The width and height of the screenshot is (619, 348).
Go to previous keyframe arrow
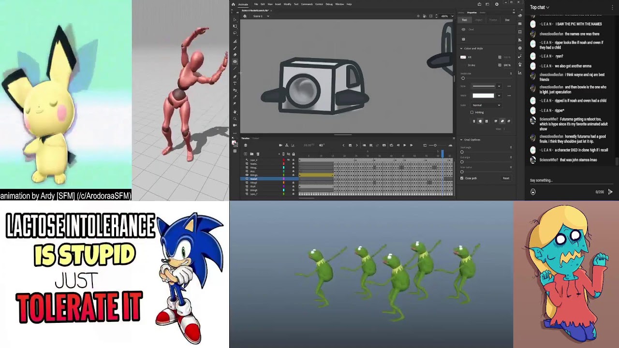(x=343, y=145)
